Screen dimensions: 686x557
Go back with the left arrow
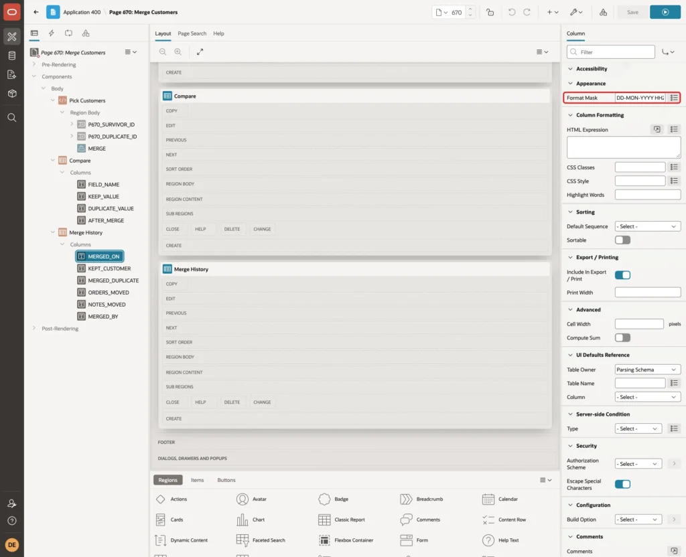(x=36, y=12)
